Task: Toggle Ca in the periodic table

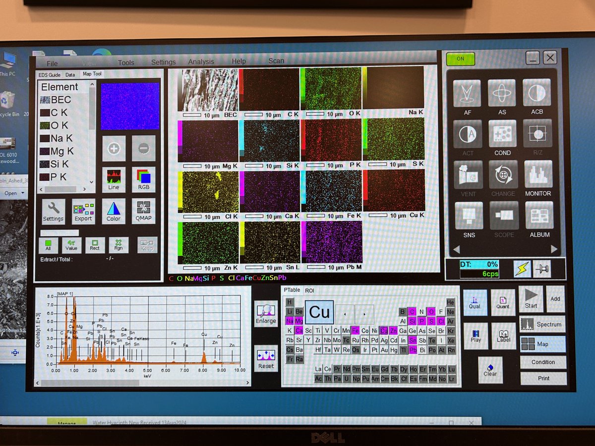Action: tap(298, 331)
